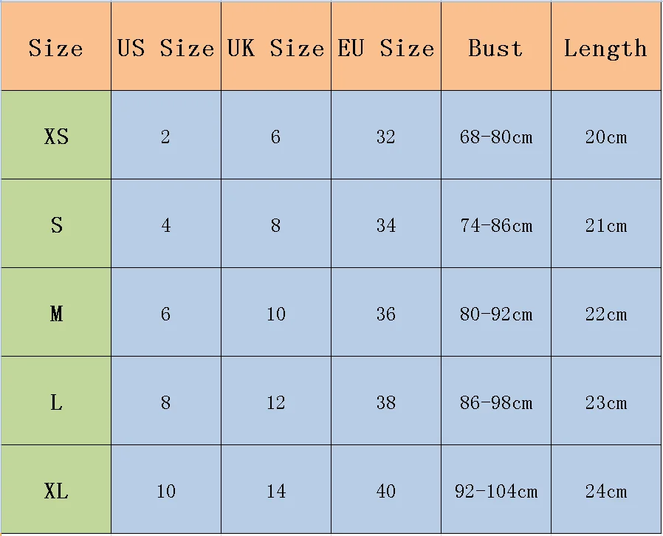Click the M size row label
Screen dimensions: 663x536
click(x=56, y=312)
